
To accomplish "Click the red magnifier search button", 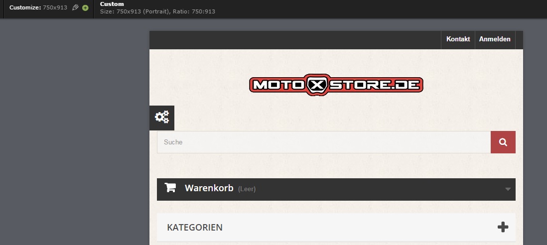I will [503, 142].
